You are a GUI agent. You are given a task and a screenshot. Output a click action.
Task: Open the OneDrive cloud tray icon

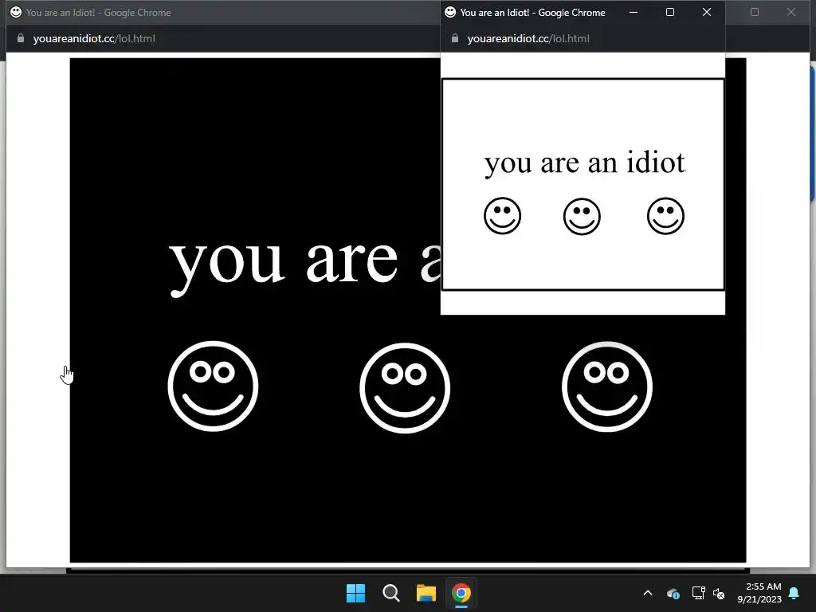[x=673, y=593]
